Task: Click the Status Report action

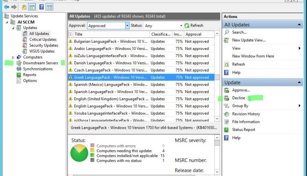Action: [x=243, y=130]
